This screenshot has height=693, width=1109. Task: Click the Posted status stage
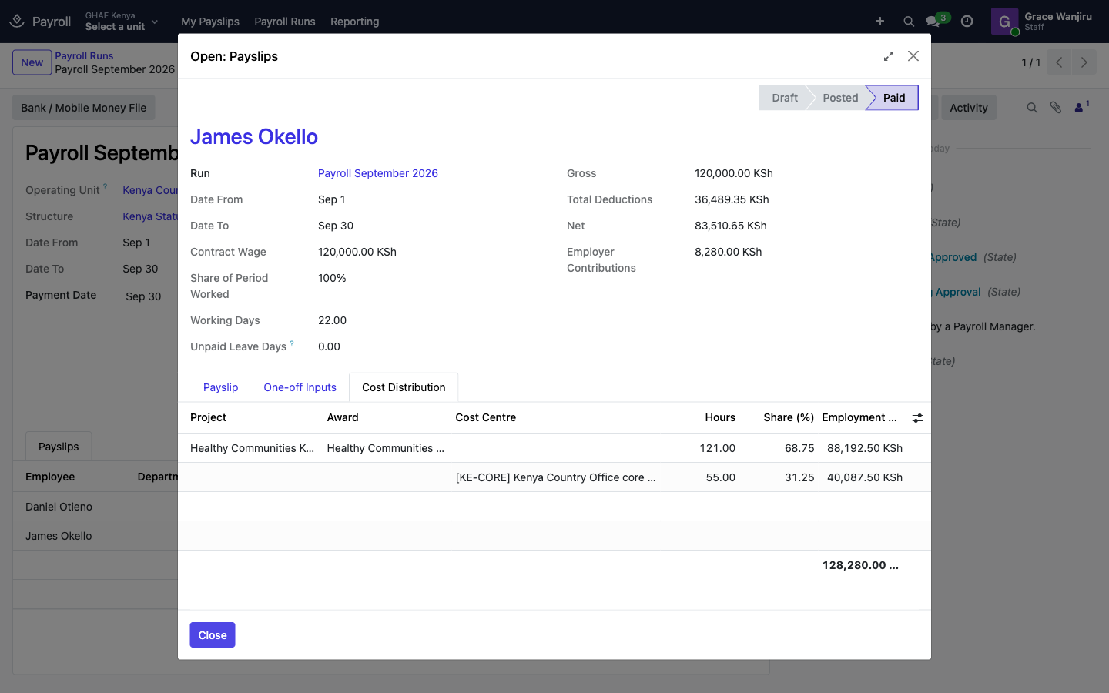coord(839,98)
